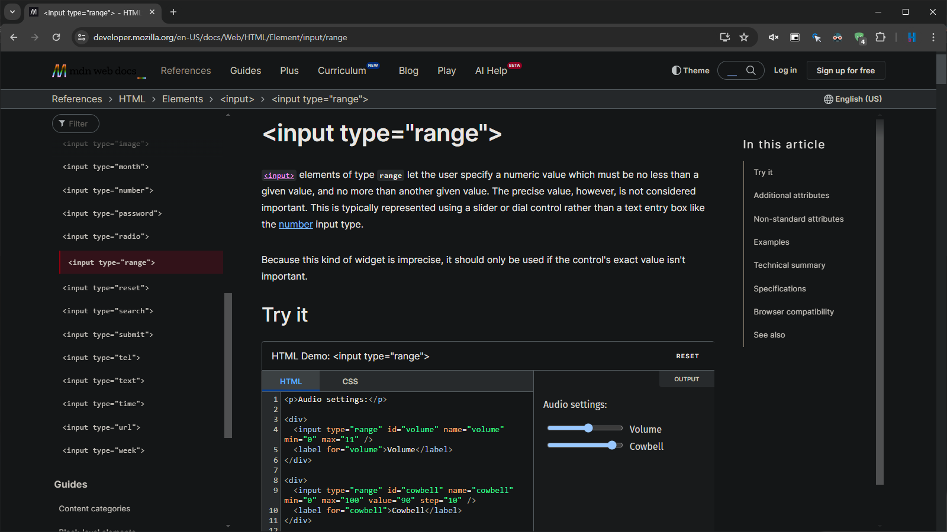Screen dimensions: 947x532
Task: Reload the page with the refresh icon
Action: [56, 37]
